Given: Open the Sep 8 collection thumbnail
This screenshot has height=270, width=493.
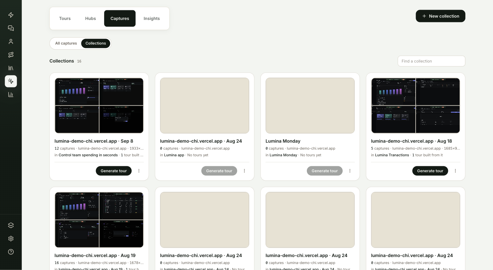Looking at the screenshot, I should click(x=99, y=105).
